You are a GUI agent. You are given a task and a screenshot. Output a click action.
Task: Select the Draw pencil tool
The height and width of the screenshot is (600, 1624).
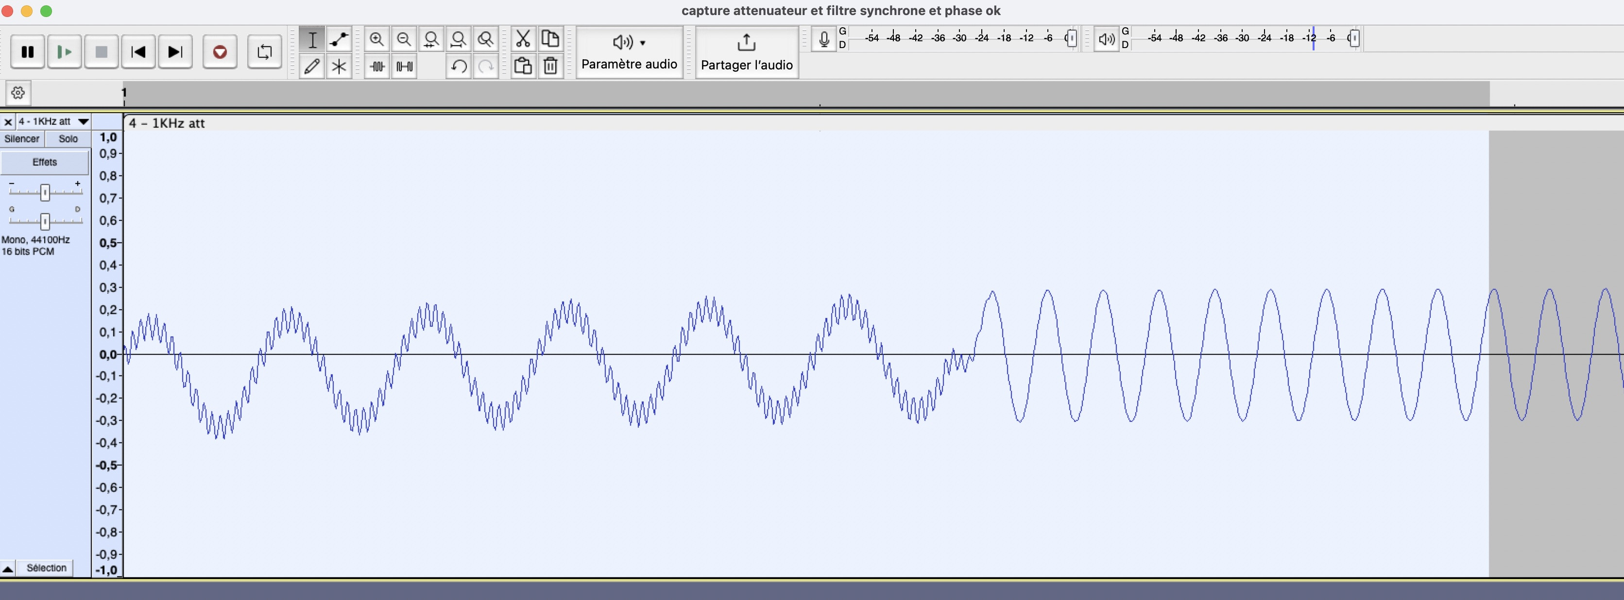[311, 66]
